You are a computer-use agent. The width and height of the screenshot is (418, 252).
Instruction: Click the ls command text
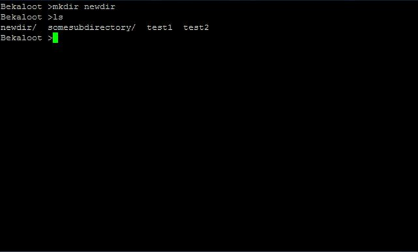[58, 17]
